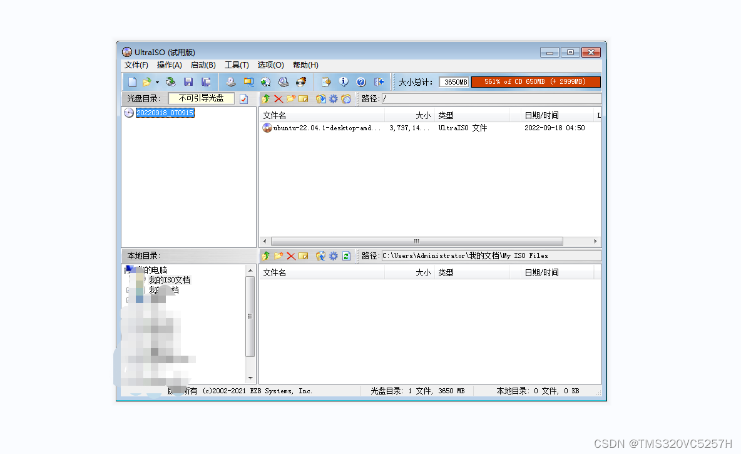Viewport: 741px width, 454px height.
Task: Click the Mount to virtual drive icon
Action: [265, 82]
